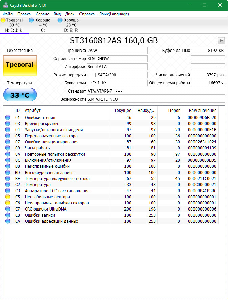Screen dimensions: 228x300
Task: Click status icon of 0C Включения/отключения
Action: (x=8, y=160)
